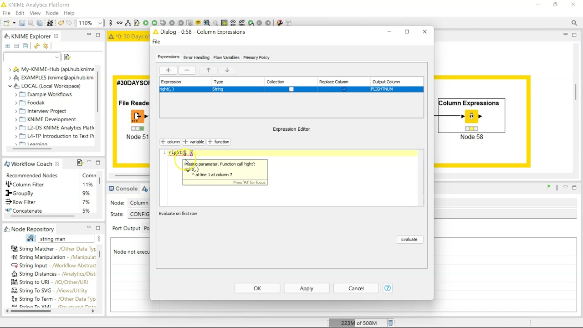Viewport: 583px width, 328px height.
Task: Click the Node Repository search field
Action: 66,239
